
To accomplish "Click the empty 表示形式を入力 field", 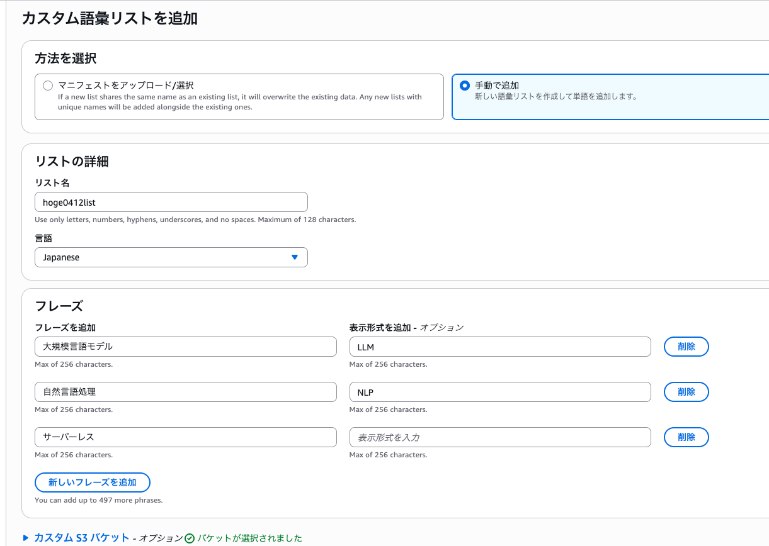I will 499,437.
